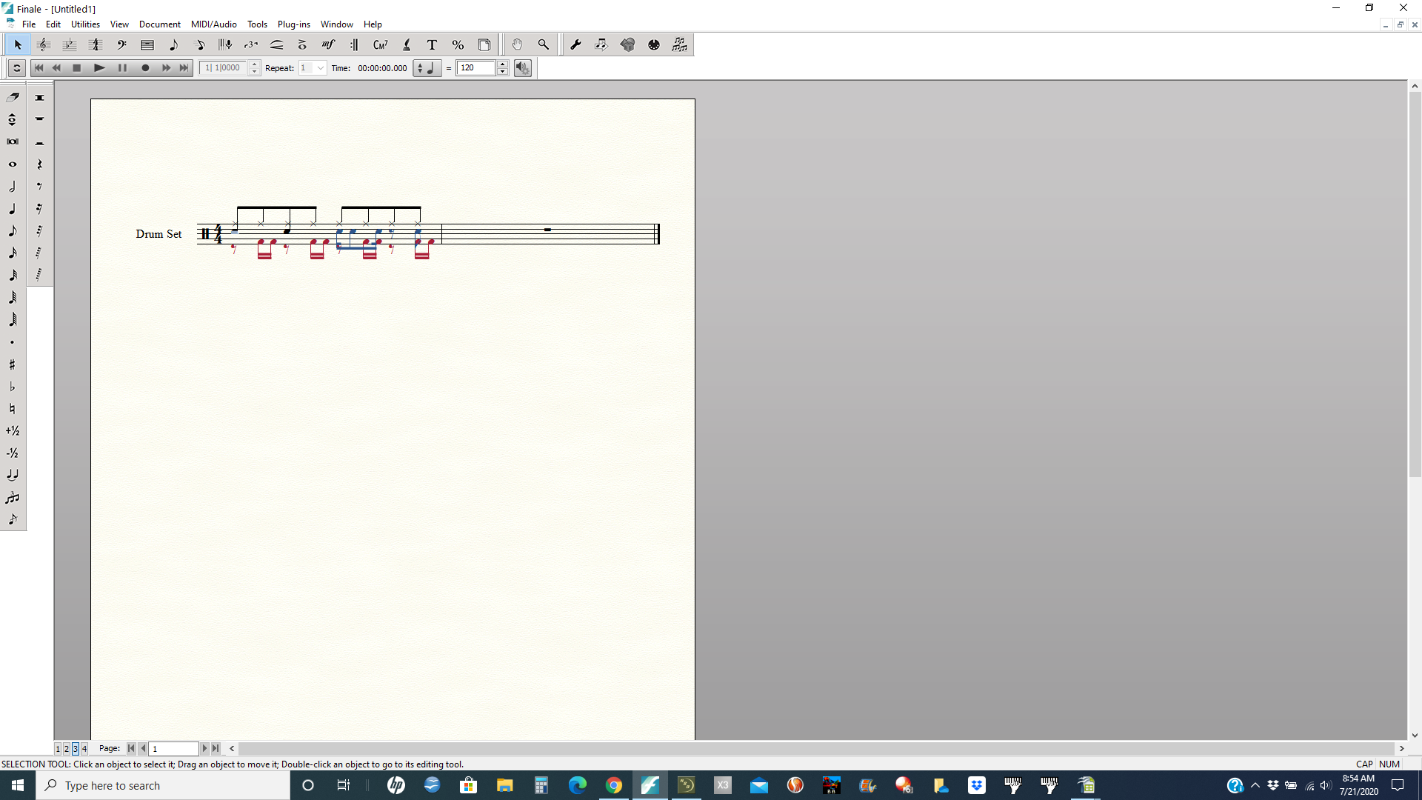Choose the Clef tool
This screenshot has width=1422, height=800.
(x=121, y=45)
